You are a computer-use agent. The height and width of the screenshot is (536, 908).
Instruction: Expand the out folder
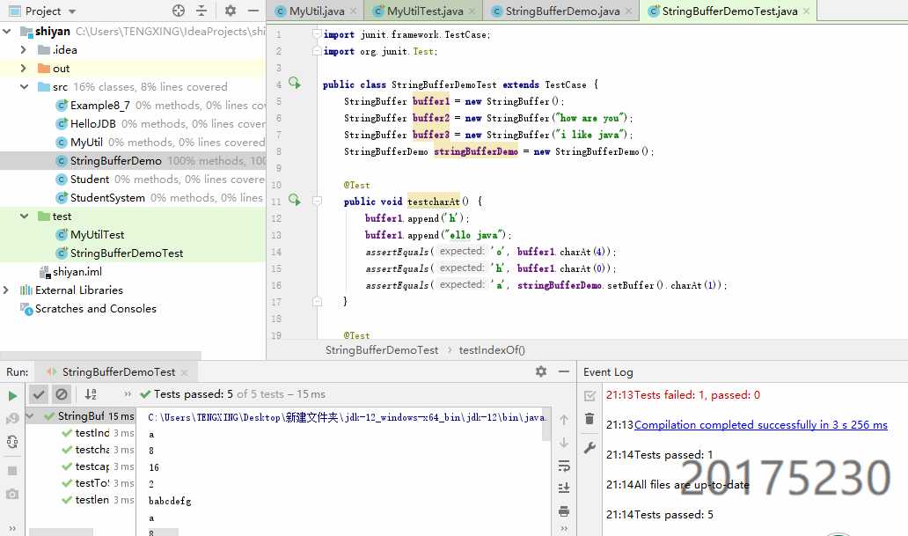click(x=23, y=69)
